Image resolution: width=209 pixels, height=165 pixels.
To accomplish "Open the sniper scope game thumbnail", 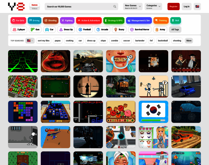I will pos(88,87).
